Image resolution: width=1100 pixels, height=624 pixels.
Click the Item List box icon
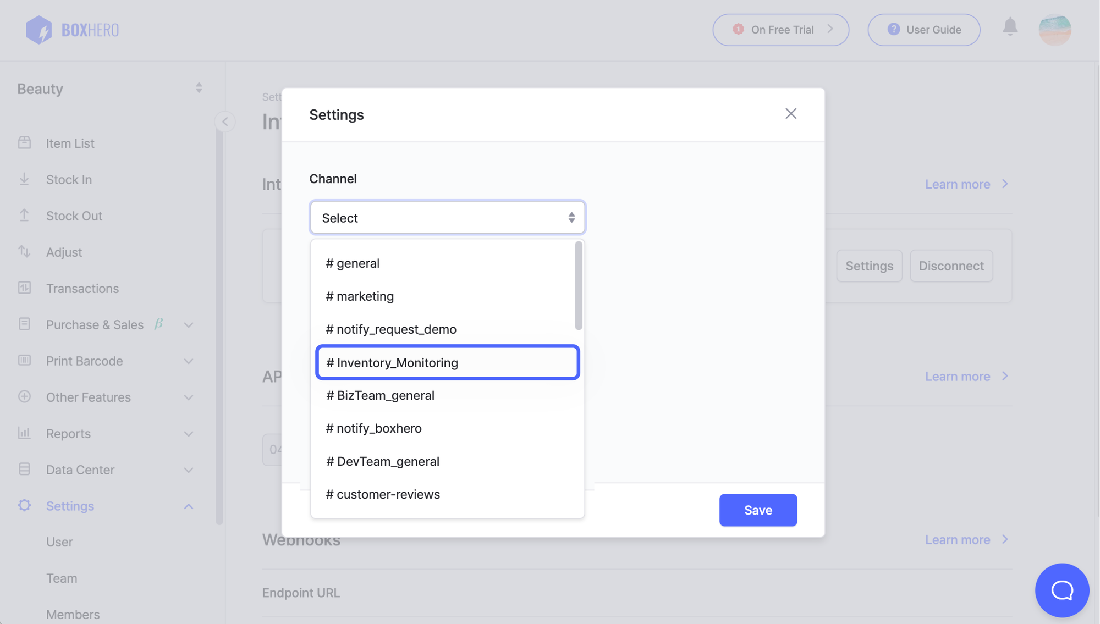[24, 143]
